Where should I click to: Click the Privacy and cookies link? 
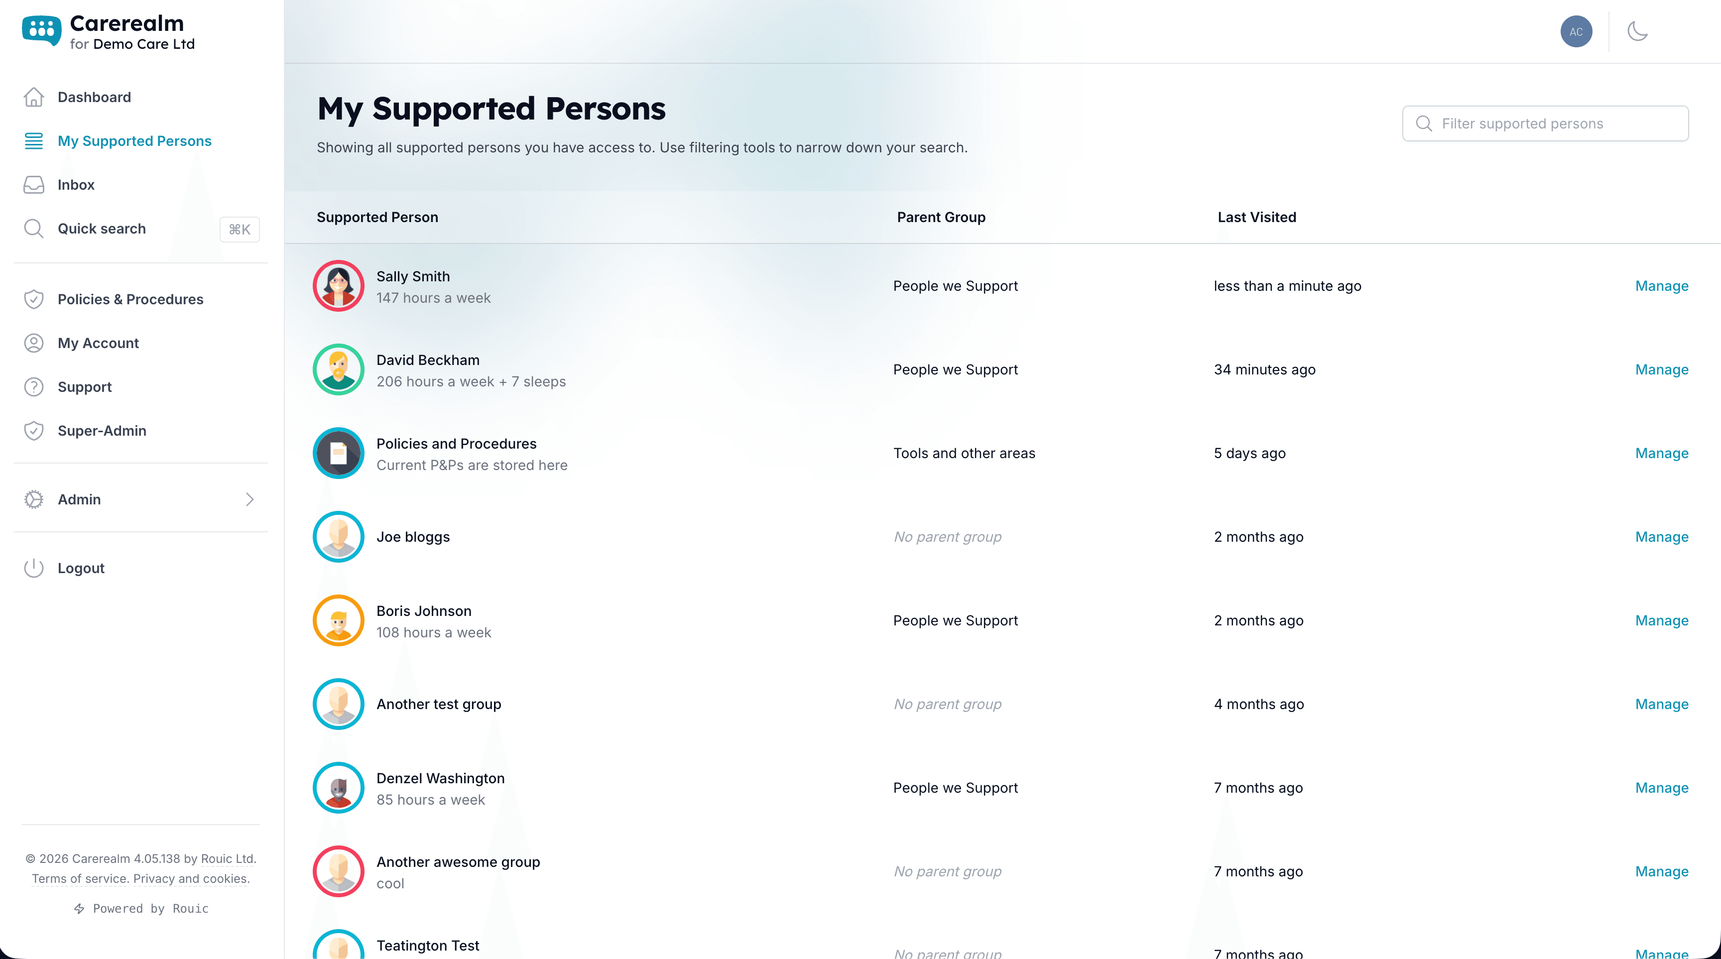191,879
